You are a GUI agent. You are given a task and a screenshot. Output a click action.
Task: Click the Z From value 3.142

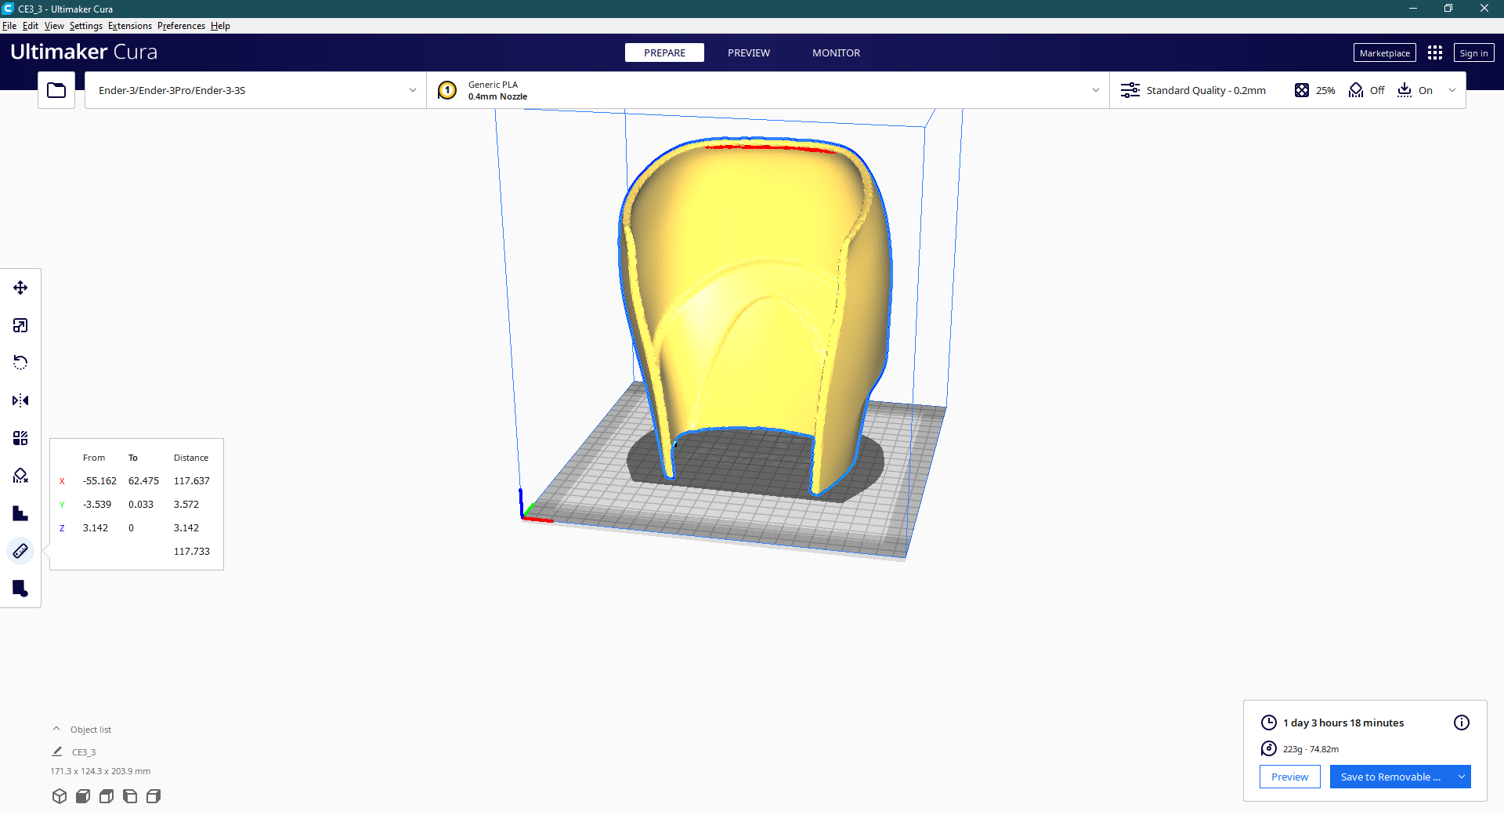[96, 528]
